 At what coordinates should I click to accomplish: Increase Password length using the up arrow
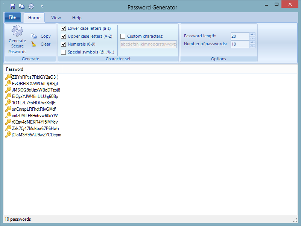point(252,34)
